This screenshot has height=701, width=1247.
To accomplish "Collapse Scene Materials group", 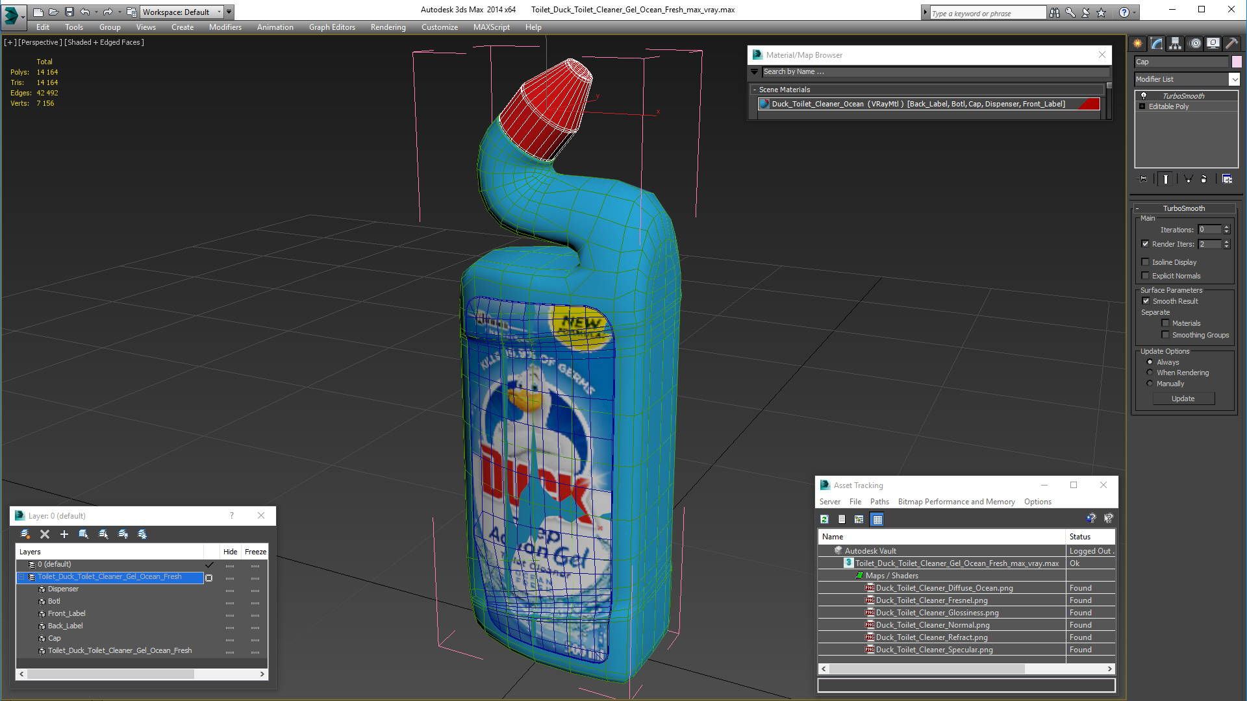I will coord(754,90).
